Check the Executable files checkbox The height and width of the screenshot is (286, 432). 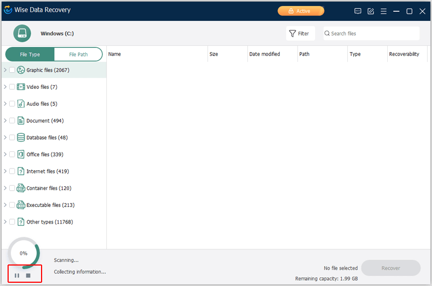point(12,205)
